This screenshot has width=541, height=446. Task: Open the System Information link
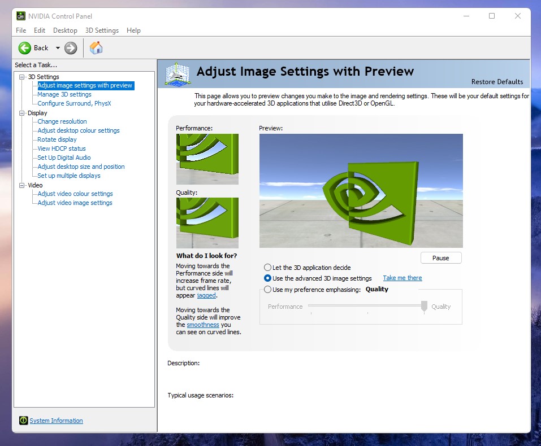56,421
